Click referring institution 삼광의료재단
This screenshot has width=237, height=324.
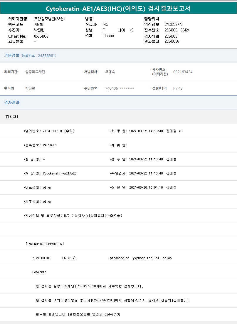point(35,72)
